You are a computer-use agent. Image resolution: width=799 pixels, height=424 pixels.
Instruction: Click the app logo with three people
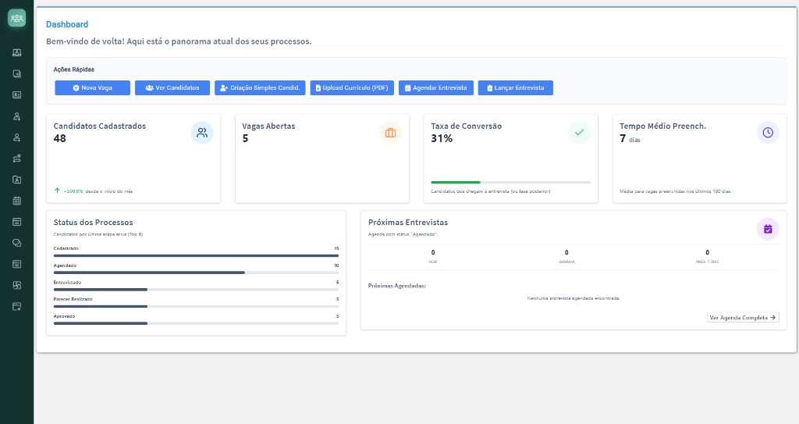click(17, 18)
